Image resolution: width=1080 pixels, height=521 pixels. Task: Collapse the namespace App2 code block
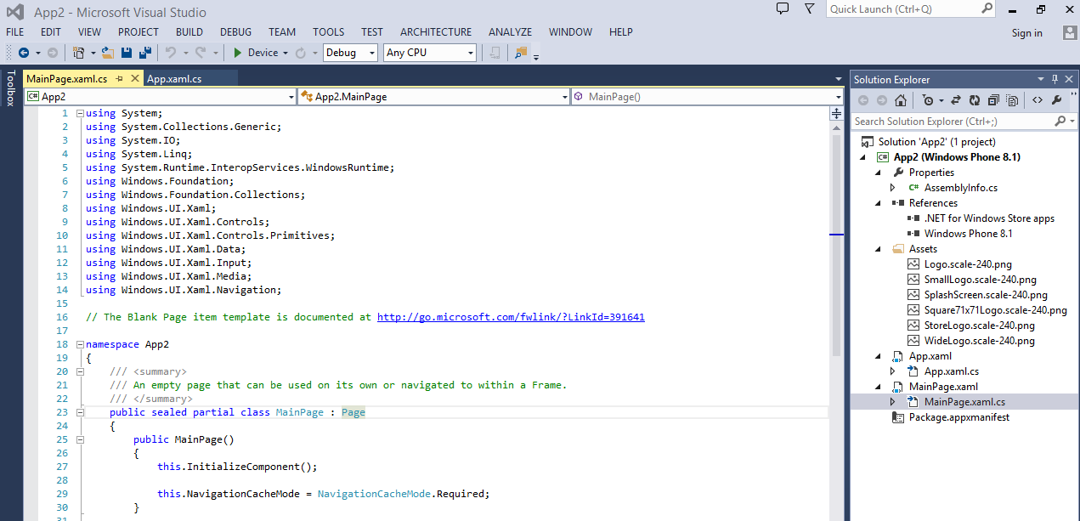(x=80, y=344)
